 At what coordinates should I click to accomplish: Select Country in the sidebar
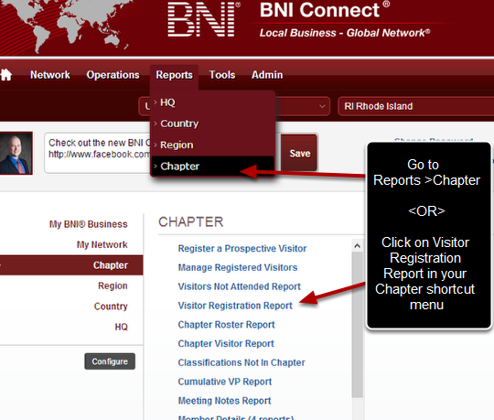(111, 307)
